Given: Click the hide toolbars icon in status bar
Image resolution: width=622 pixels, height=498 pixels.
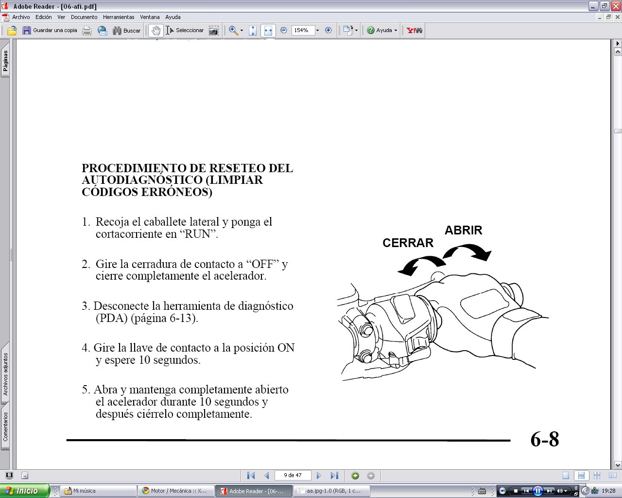Looking at the screenshot, I should [25, 476].
